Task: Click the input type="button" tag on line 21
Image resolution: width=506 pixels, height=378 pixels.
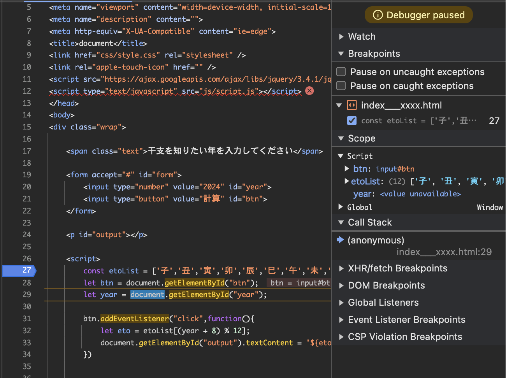Action: point(175,199)
